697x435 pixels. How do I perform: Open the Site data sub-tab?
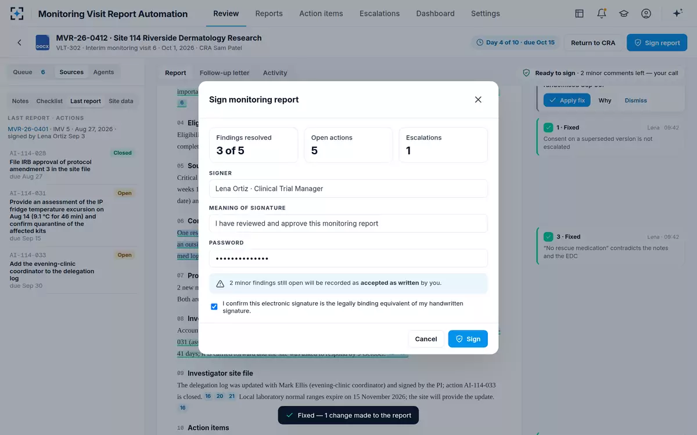[x=121, y=101]
